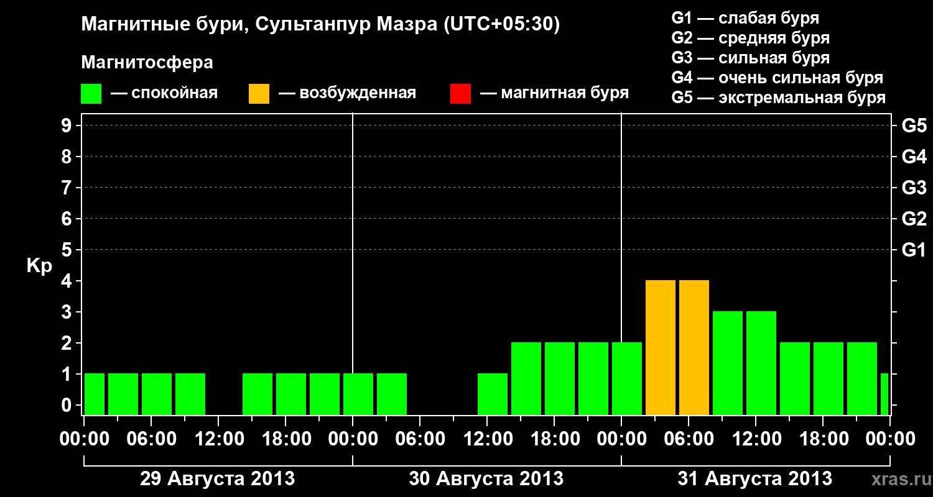Click the '06:00' label under 31 August
The height and width of the screenshot is (497, 933).
tap(689, 439)
